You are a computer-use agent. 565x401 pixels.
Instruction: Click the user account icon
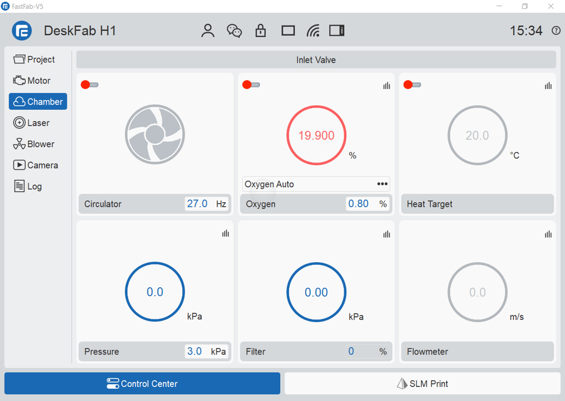[x=208, y=31]
